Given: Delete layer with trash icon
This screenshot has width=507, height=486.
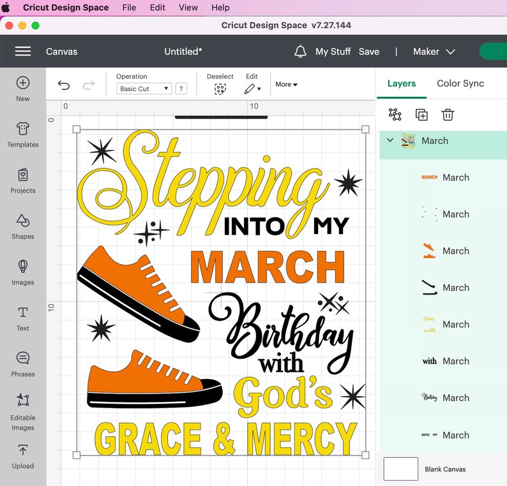Looking at the screenshot, I should [x=448, y=115].
